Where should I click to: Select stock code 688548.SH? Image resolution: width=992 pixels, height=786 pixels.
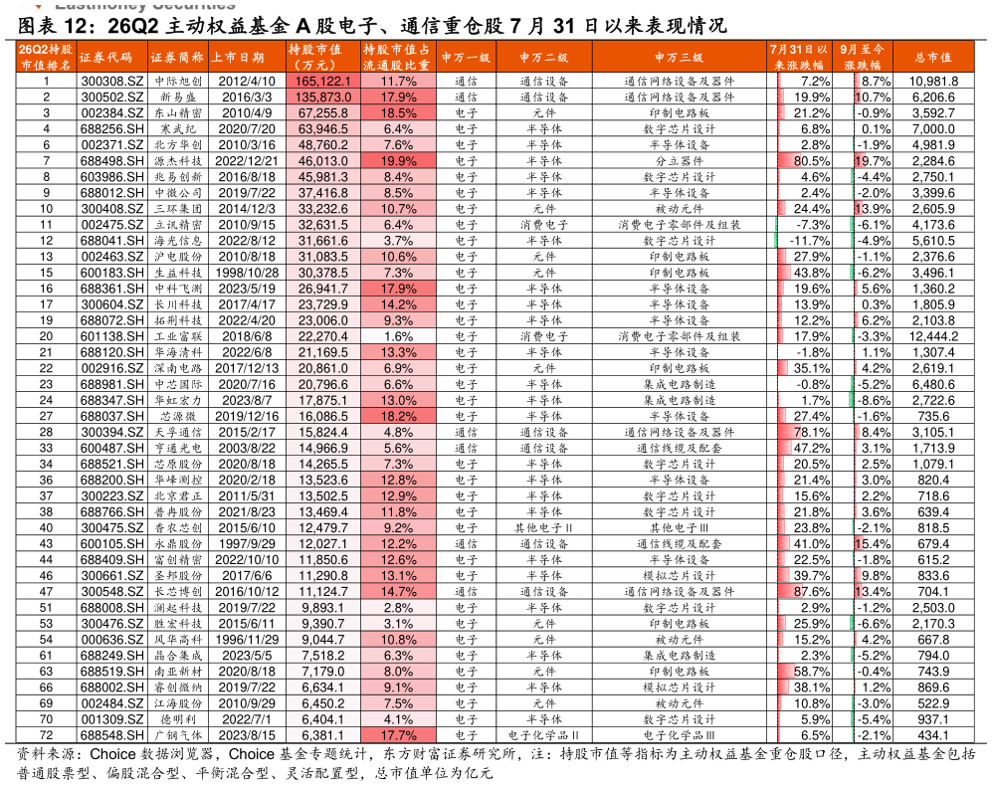112,735
